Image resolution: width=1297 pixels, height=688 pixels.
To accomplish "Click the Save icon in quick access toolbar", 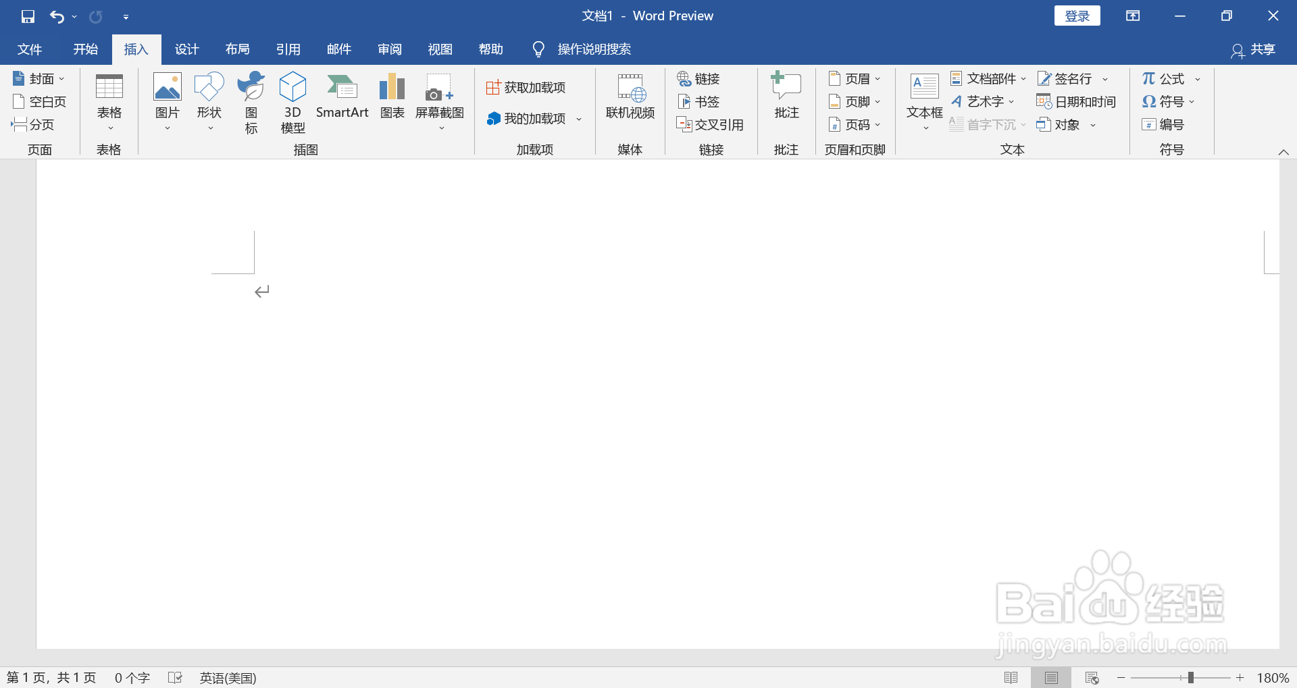I will coord(28,16).
